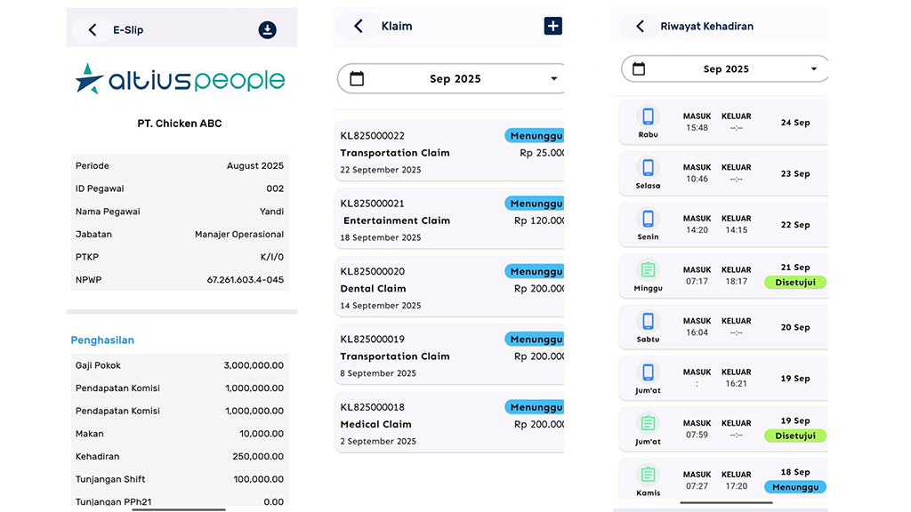Download the E-Slip using the download icon

267,30
